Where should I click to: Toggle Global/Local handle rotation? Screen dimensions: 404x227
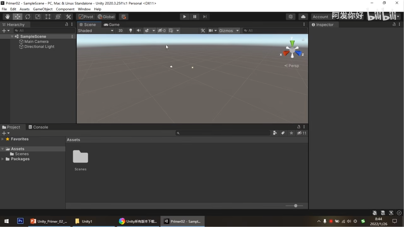[106, 17]
